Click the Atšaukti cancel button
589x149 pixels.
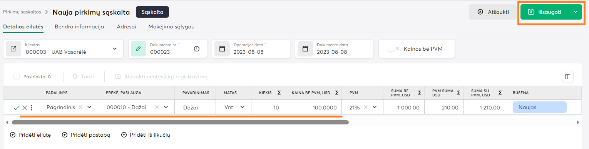(x=493, y=12)
